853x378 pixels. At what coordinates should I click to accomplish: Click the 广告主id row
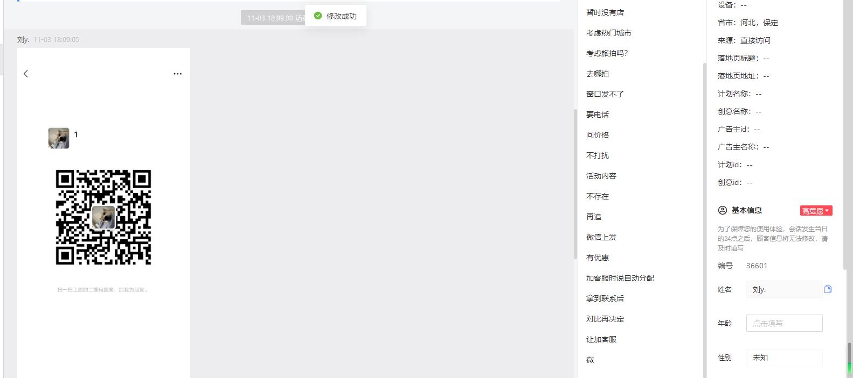(x=739, y=129)
